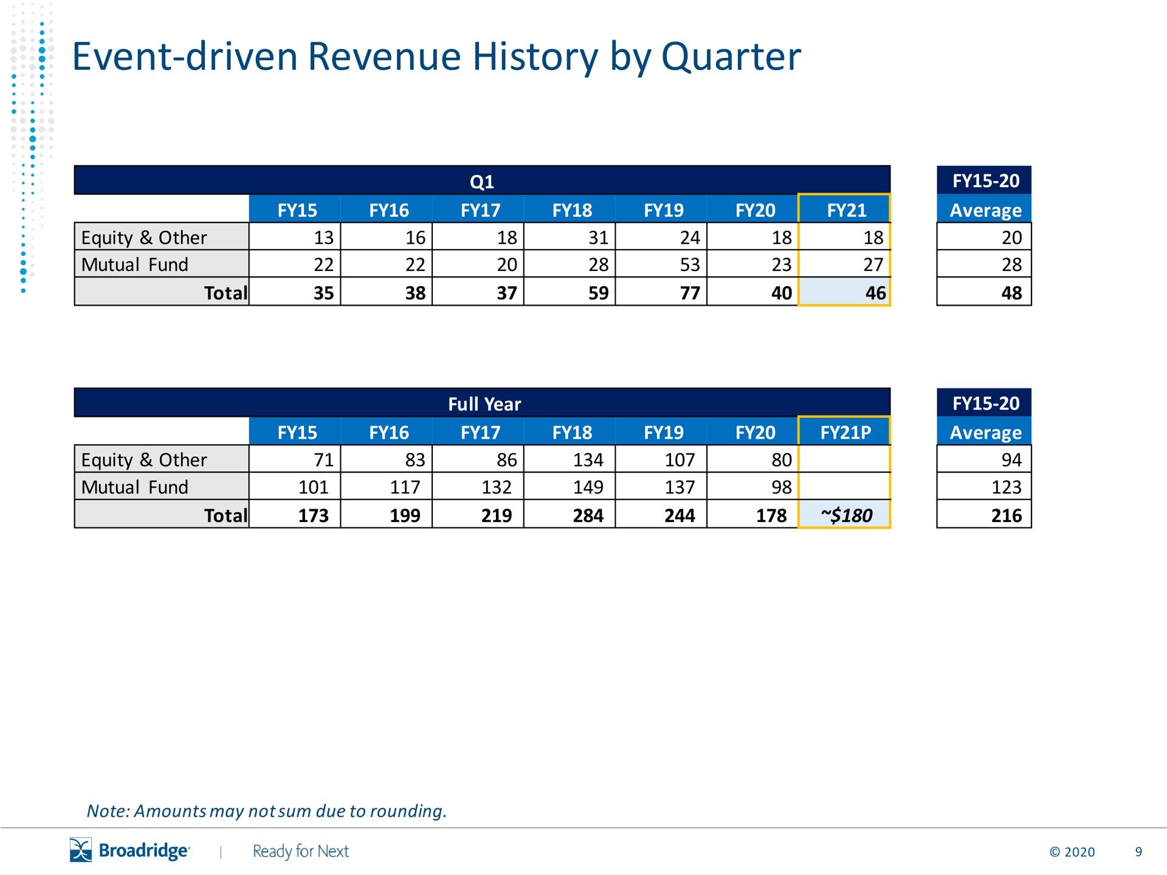Click Full Year average total 216

984,515
